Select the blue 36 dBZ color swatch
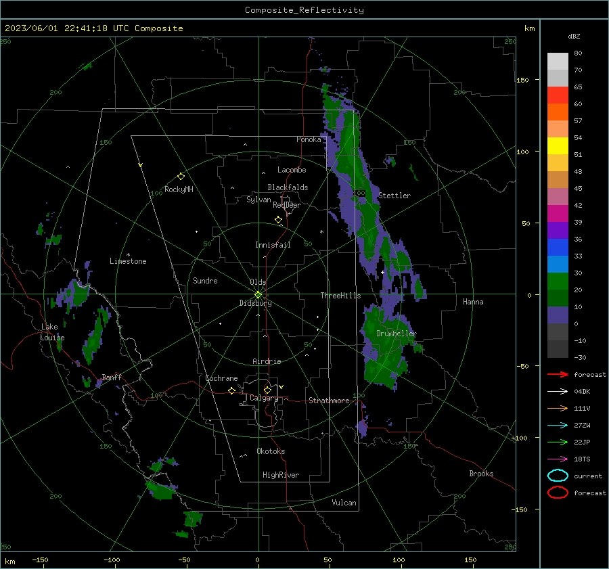The width and height of the screenshot is (609, 569). [x=558, y=247]
